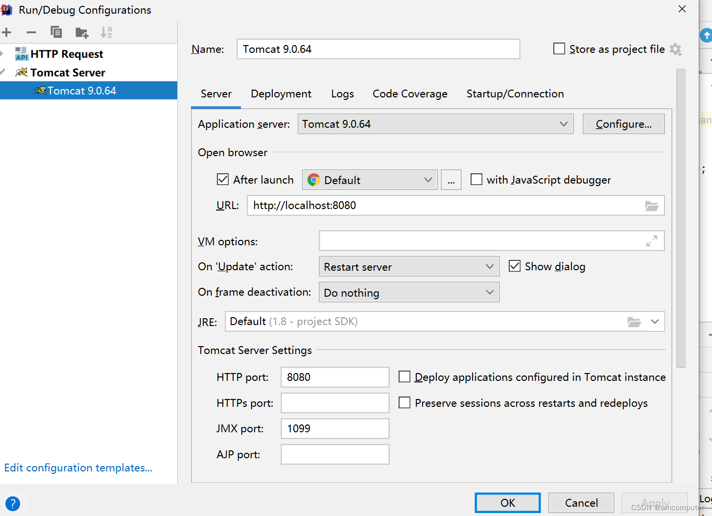Image resolution: width=712 pixels, height=516 pixels.
Task: Create a new configuration folder
Action: 82,33
